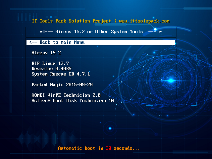This screenshot has height=159, width=212.
Task: Select the Back to Main Menu entry
Action: pos(101,42)
